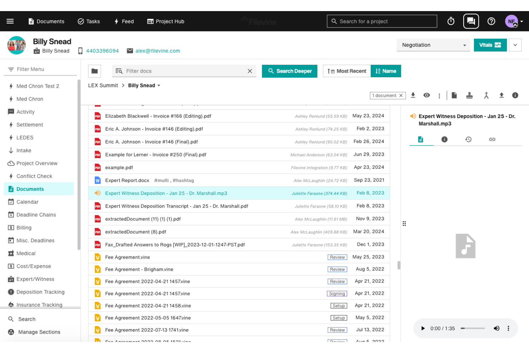The height and width of the screenshot is (353, 529).
Task: Open Fee Agreement - Brigham.vine
Action: (139, 270)
